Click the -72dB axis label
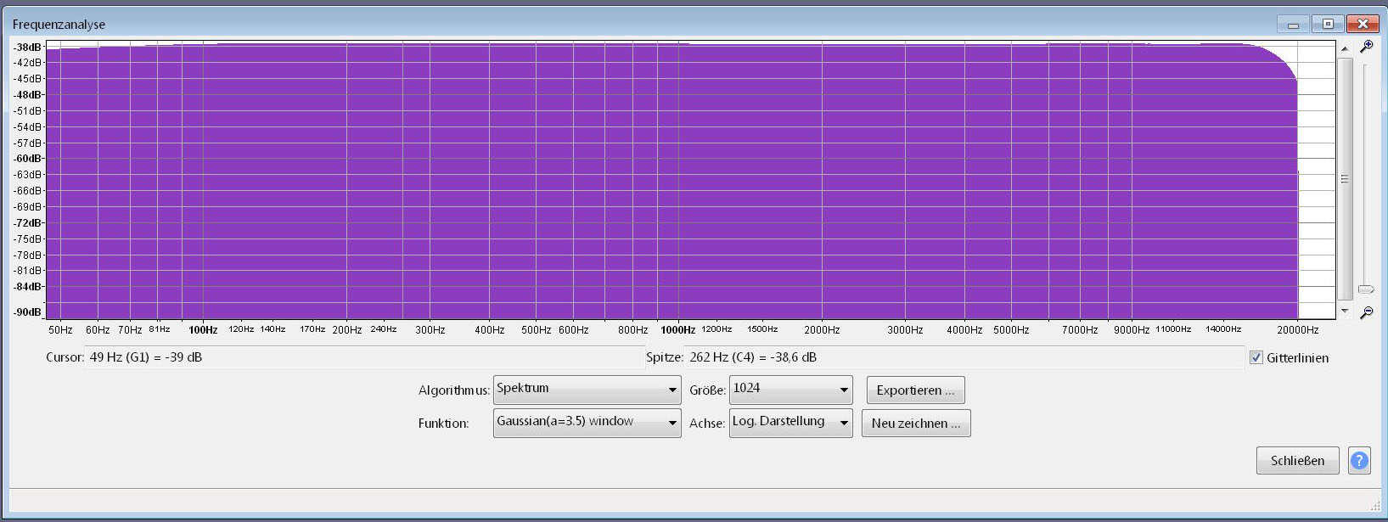The width and height of the screenshot is (1388, 522). click(x=27, y=223)
